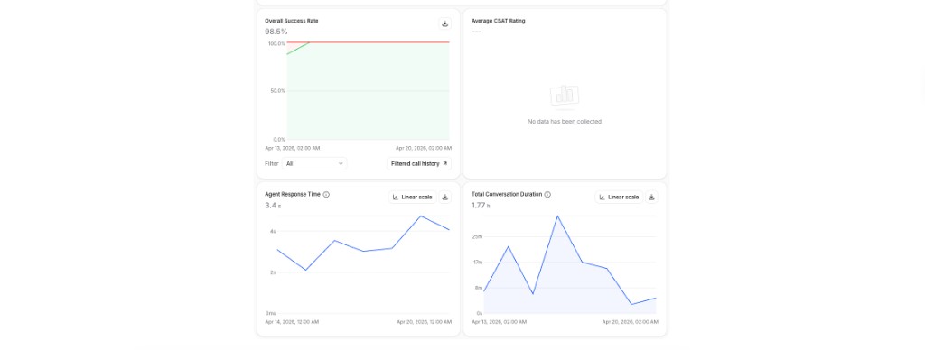This screenshot has width=925, height=350.
Task: Toggle Linear scale on Agent Response Time
Action: (412, 198)
